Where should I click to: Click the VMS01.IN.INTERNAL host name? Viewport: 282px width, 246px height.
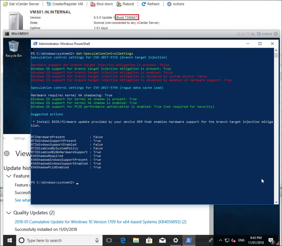pos(50,12)
